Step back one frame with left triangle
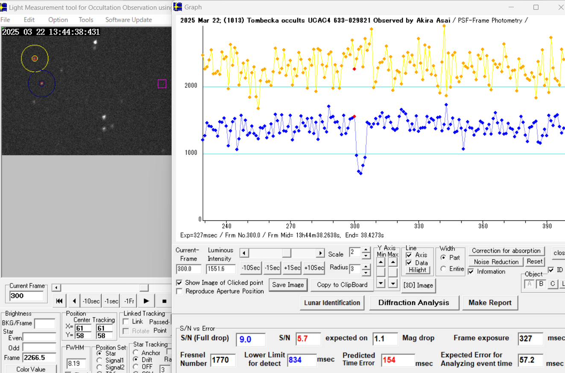 coord(74,301)
